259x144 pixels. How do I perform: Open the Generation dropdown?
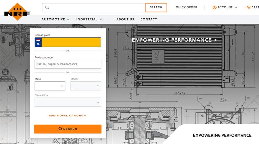pyautogui.click(x=68, y=102)
